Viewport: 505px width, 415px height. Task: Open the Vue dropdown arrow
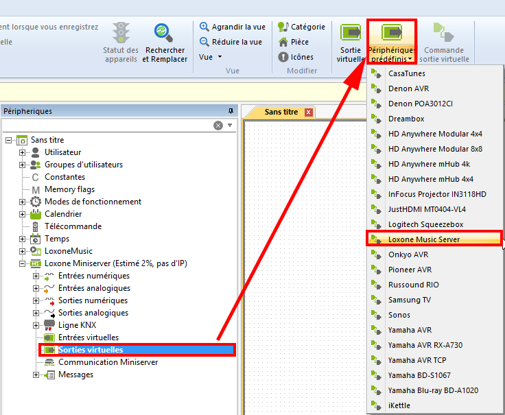click(x=220, y=57)
